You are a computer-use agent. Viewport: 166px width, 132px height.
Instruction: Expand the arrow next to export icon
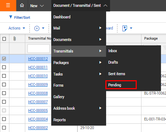pyautogui.click(x=131, y=28)
